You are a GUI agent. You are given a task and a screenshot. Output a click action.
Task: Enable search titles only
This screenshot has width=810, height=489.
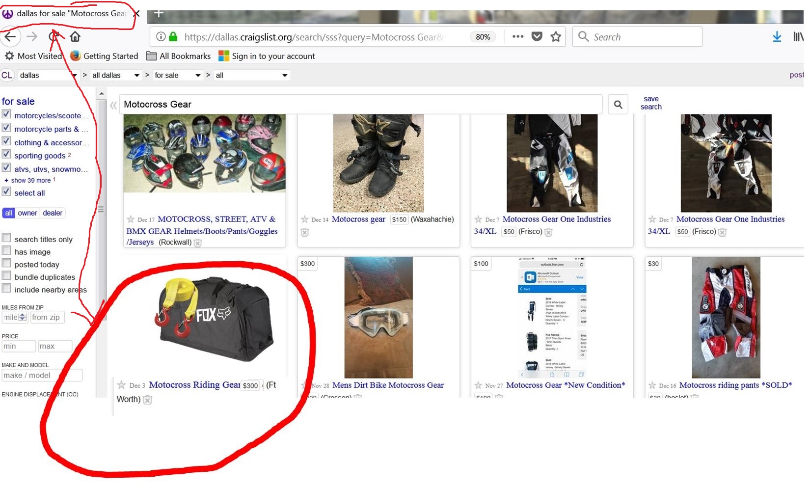point(6,238)
